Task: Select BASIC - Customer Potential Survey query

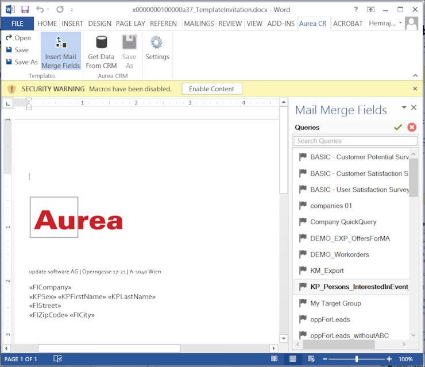Action: (x=352, y=157)
